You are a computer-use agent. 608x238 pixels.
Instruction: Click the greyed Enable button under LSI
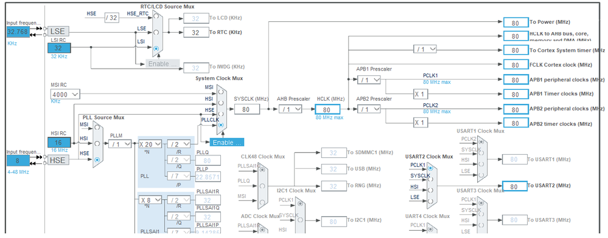[162, 64]
